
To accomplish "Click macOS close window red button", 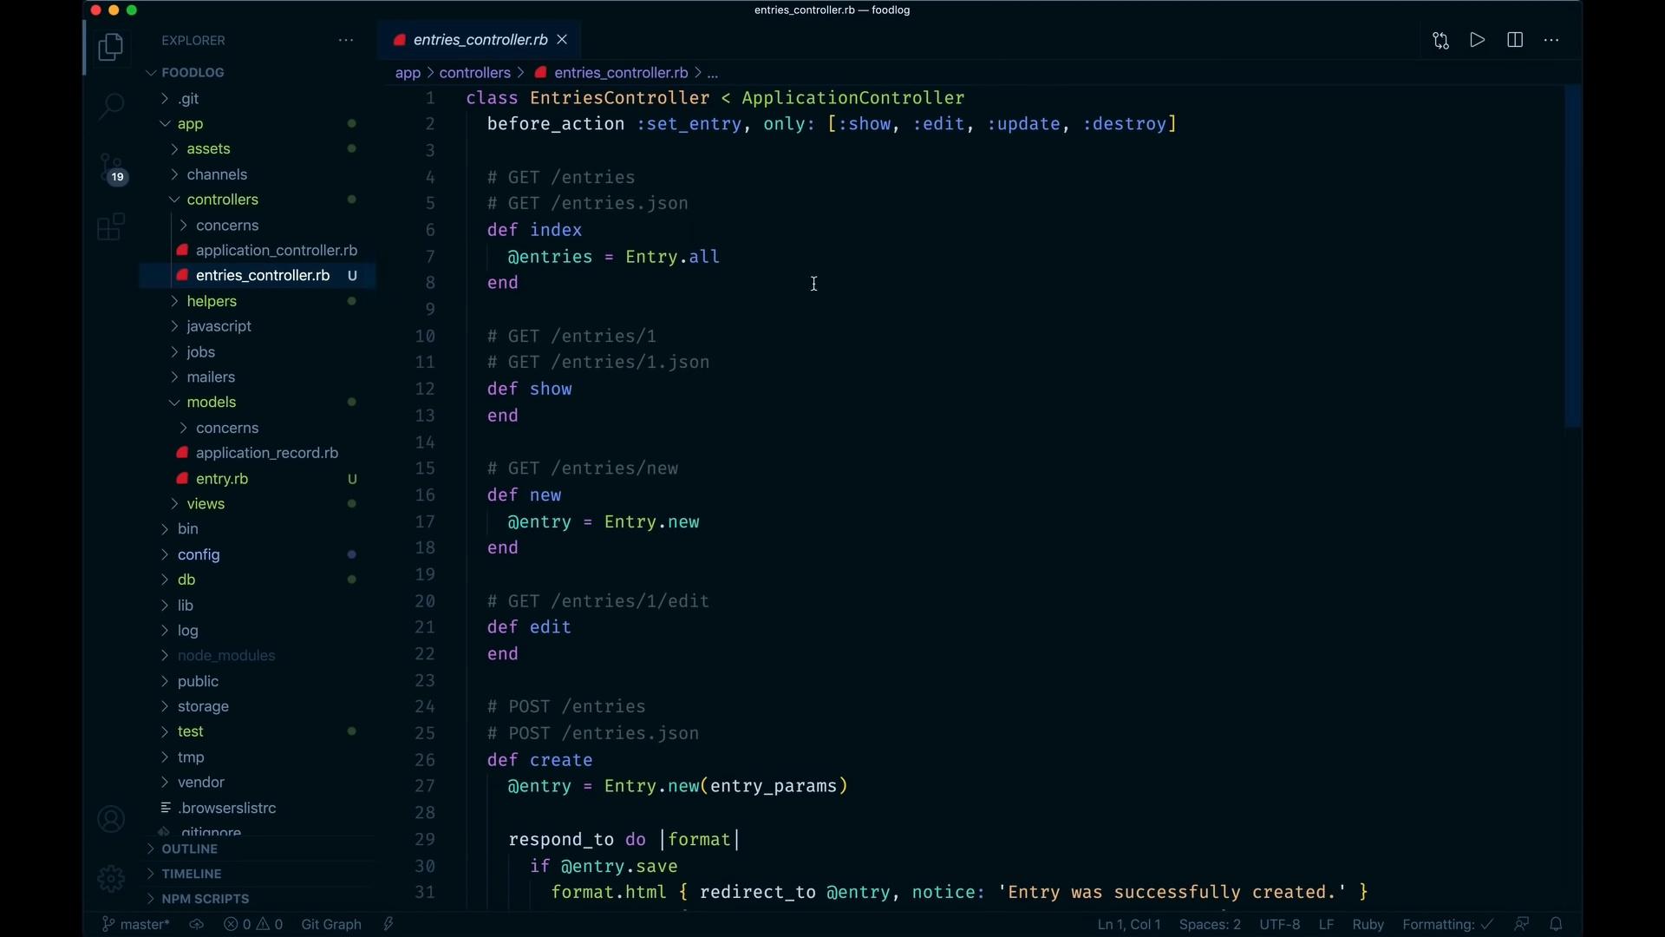I will point(95,10).
